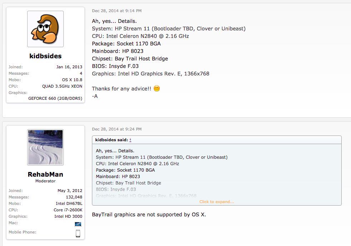Jump to quoted post via arrow icon

point(130,140)
